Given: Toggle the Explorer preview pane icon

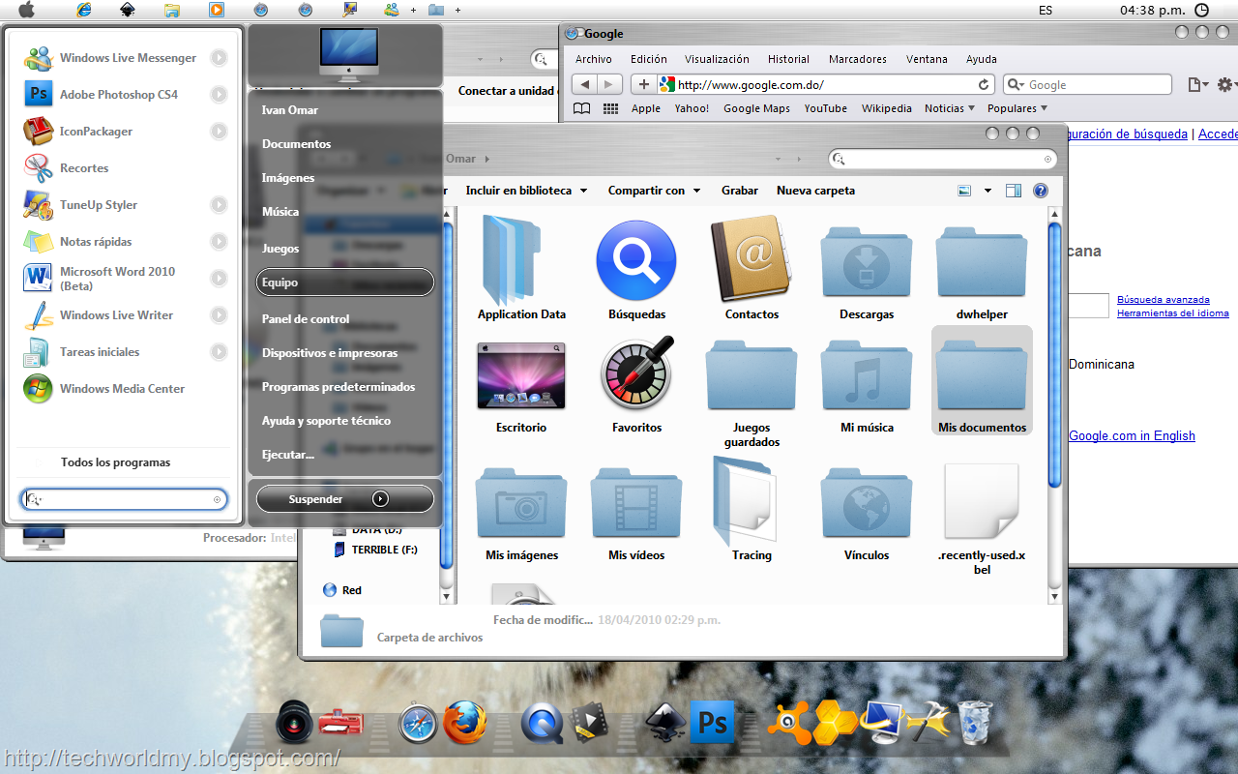Looking at the screenshot, I should pos(1013,191).
